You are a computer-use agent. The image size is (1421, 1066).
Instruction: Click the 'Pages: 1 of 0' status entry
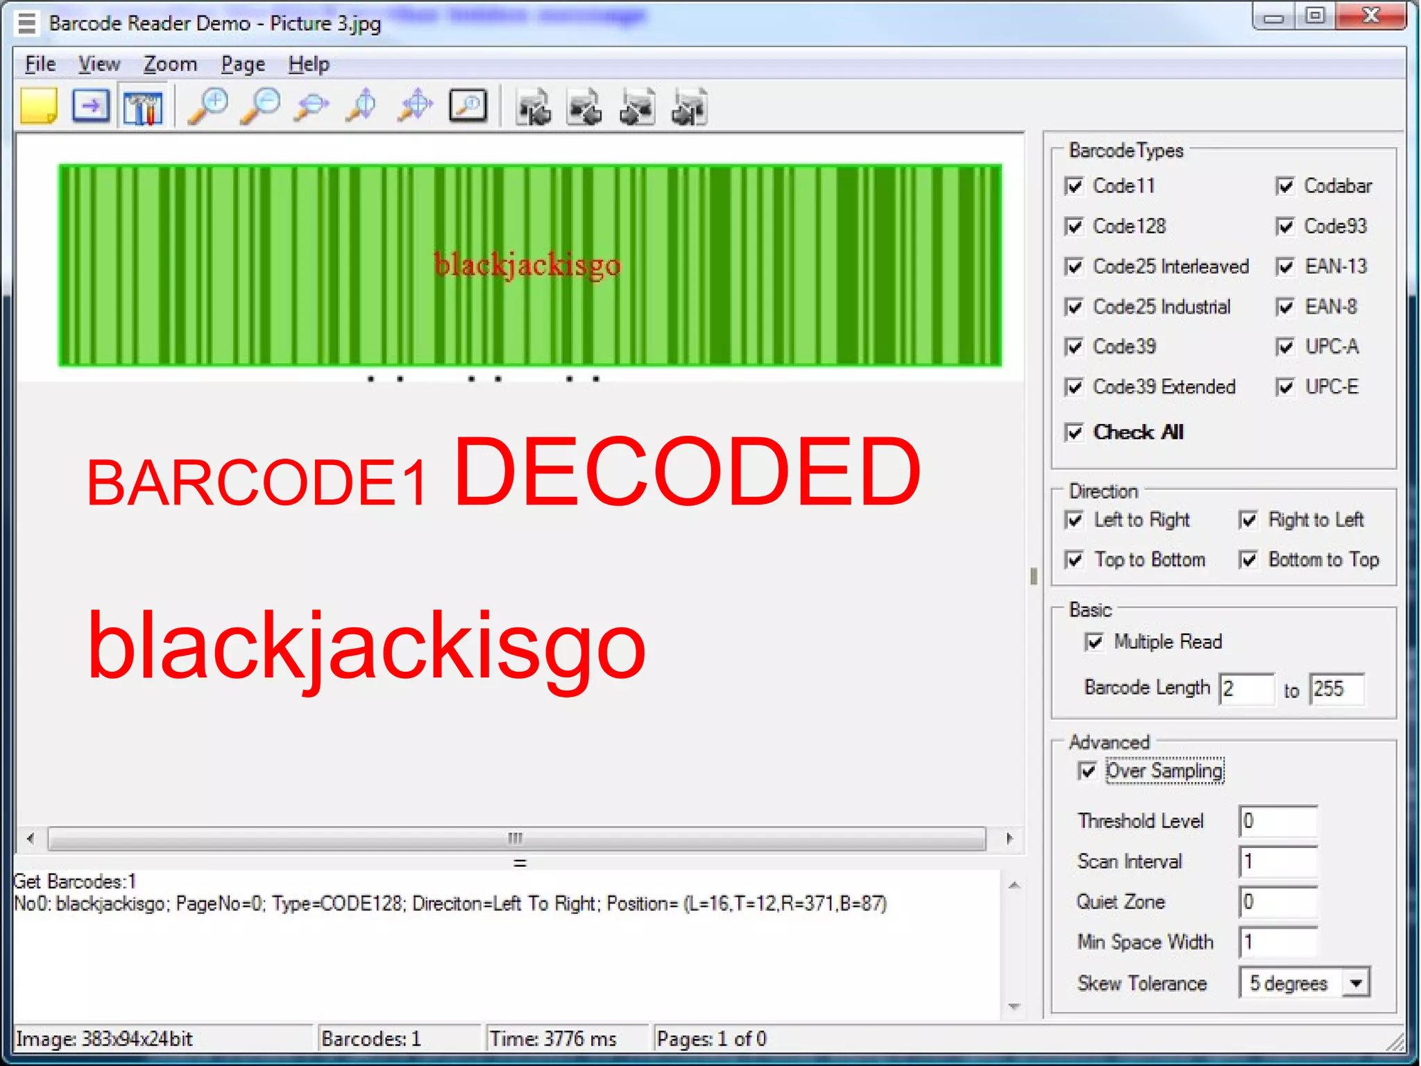[712, 1039]
